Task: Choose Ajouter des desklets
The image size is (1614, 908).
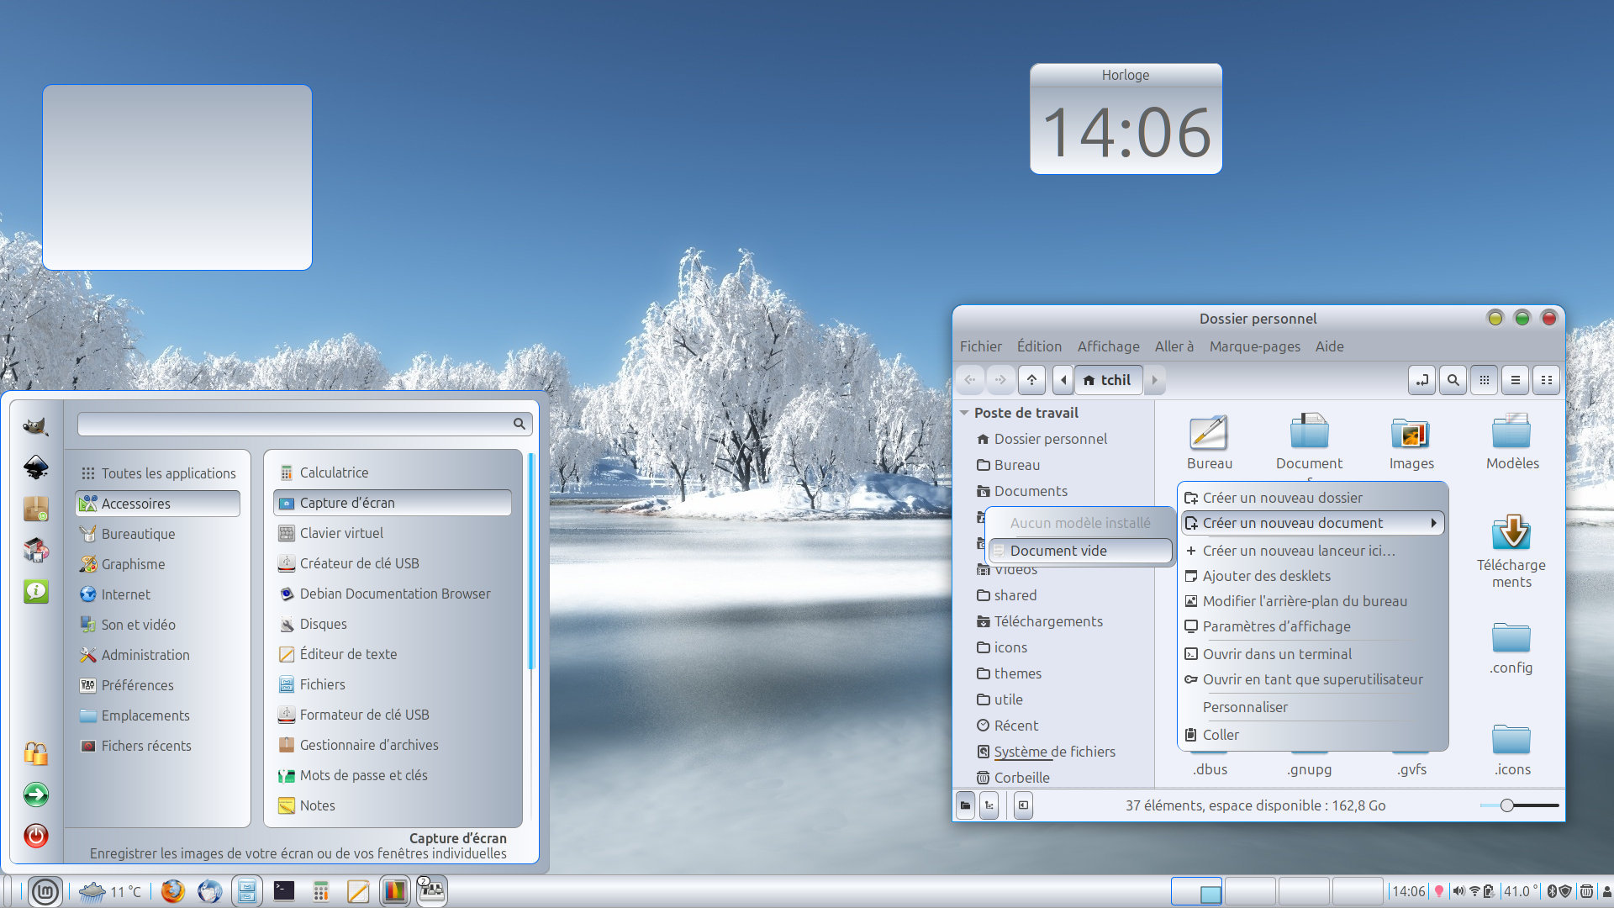Action: tap(1312, 576)
